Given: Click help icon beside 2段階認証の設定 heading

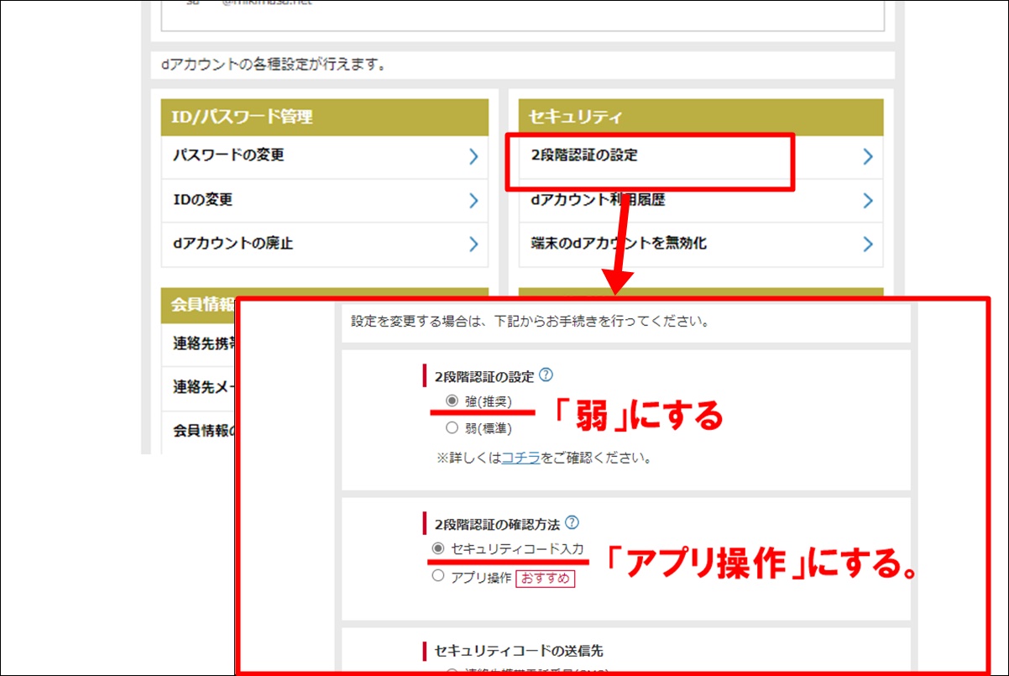Looking at the screenshot, I should point(546,375).
